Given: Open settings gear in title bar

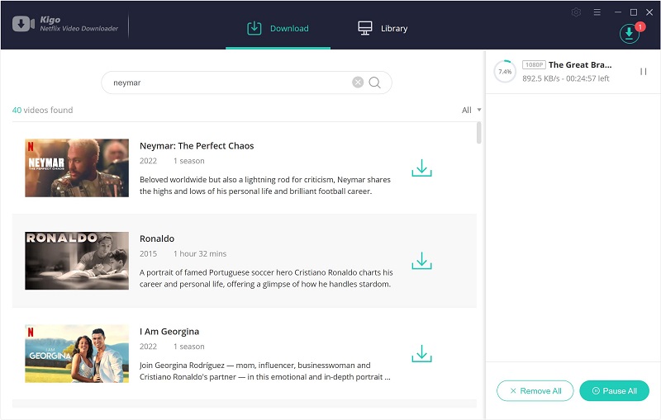Looking at the screenshot, I should (x=576, y=12).
